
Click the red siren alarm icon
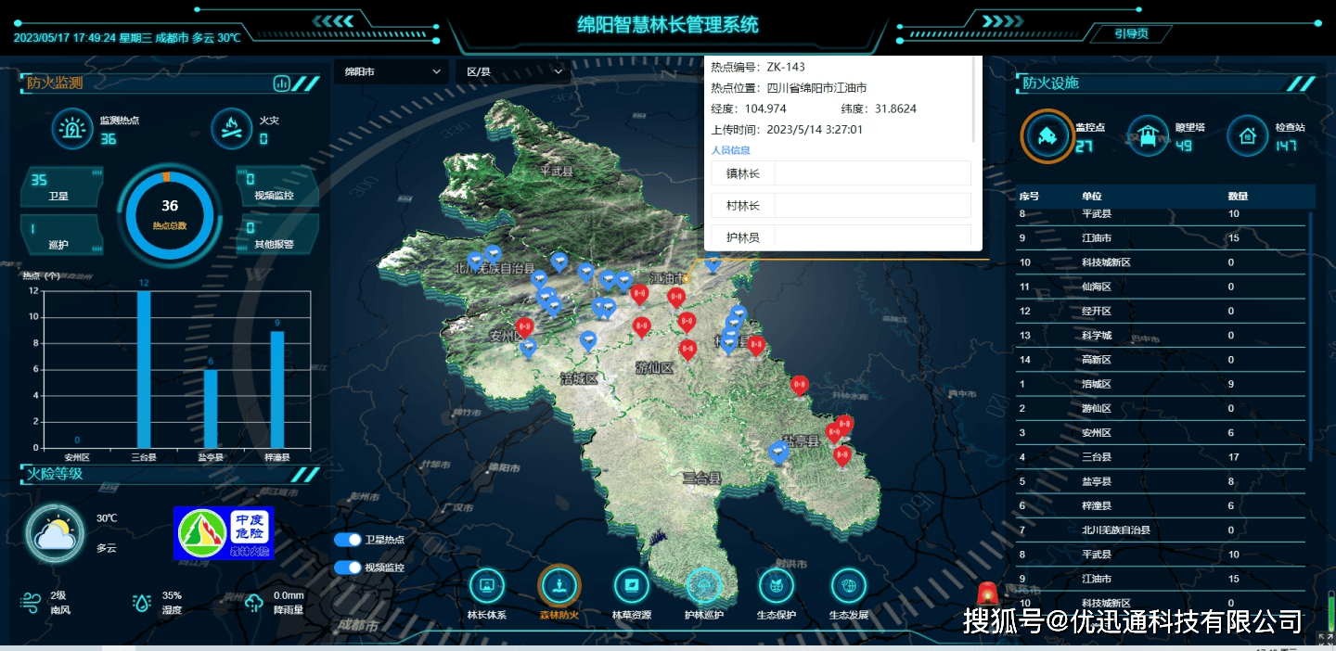coord(988,592)
